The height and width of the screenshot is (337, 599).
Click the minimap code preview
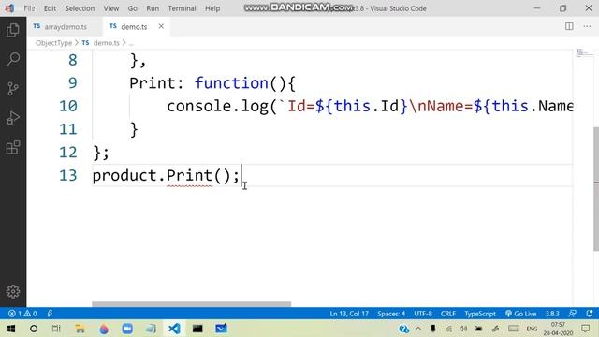point(583,52)
